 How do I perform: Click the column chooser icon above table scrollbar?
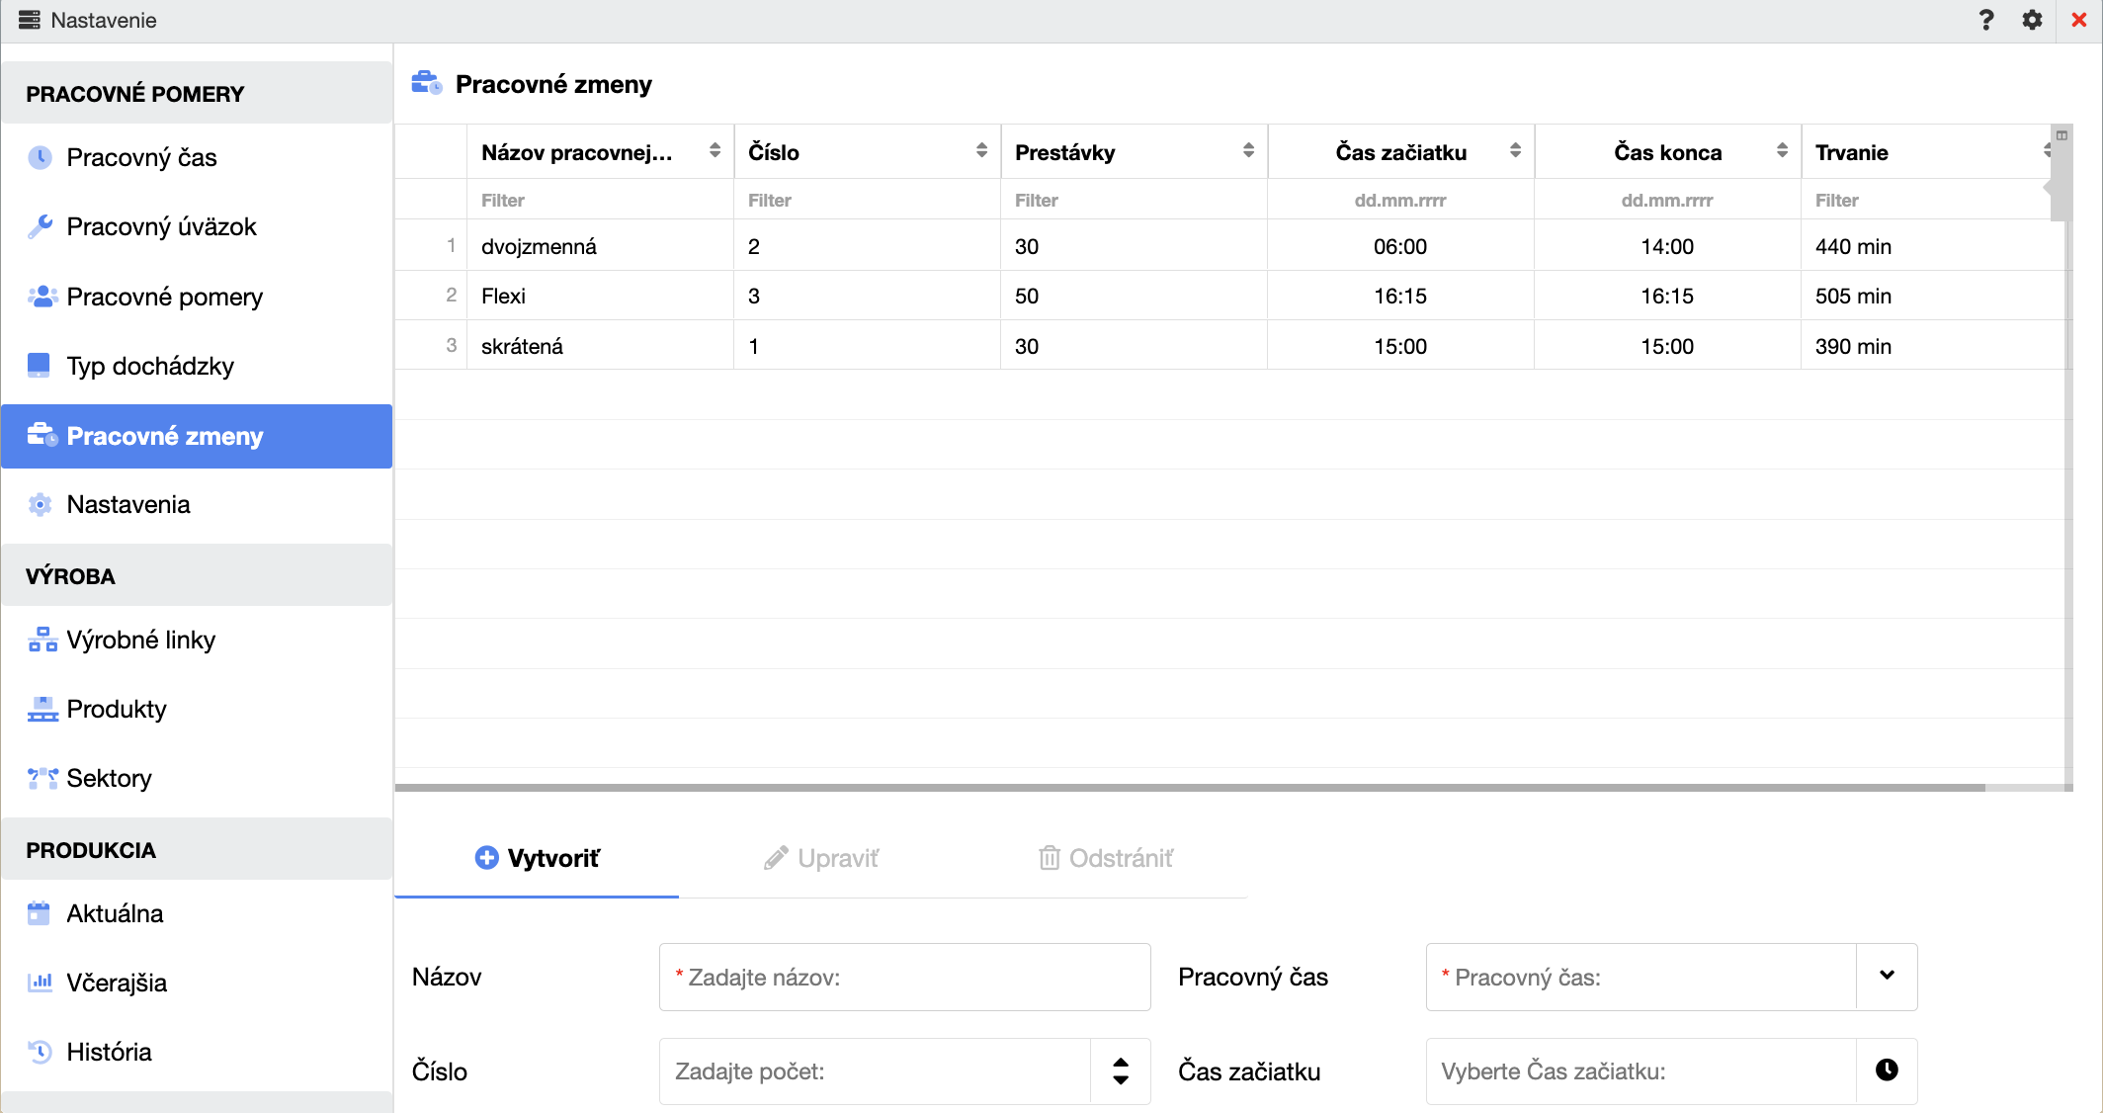(2061, 135)
